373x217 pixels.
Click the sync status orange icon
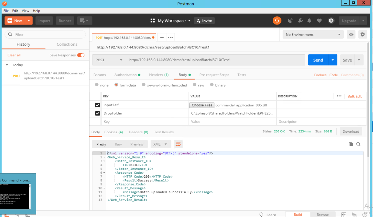click(277, 21)
